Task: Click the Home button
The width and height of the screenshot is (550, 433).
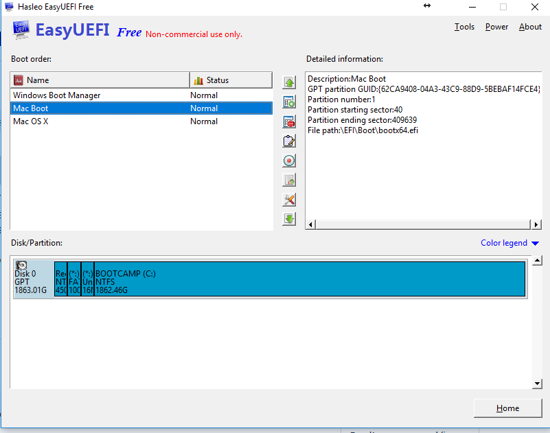Action: click(507, 408)
